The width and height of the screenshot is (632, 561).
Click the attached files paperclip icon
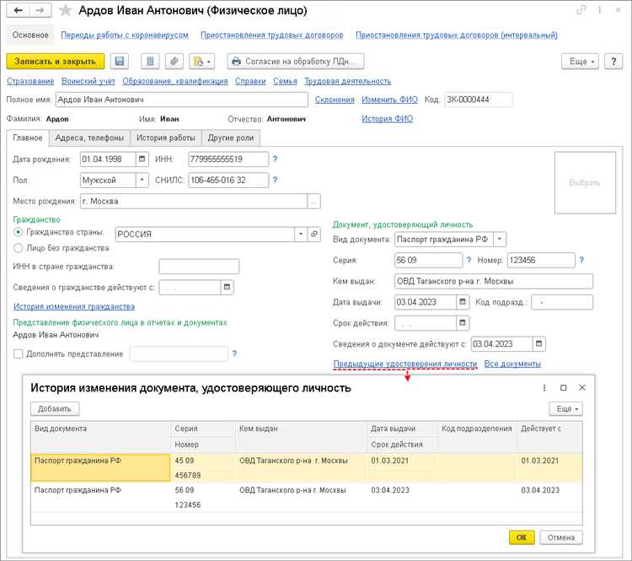click(x=174, y=62)
